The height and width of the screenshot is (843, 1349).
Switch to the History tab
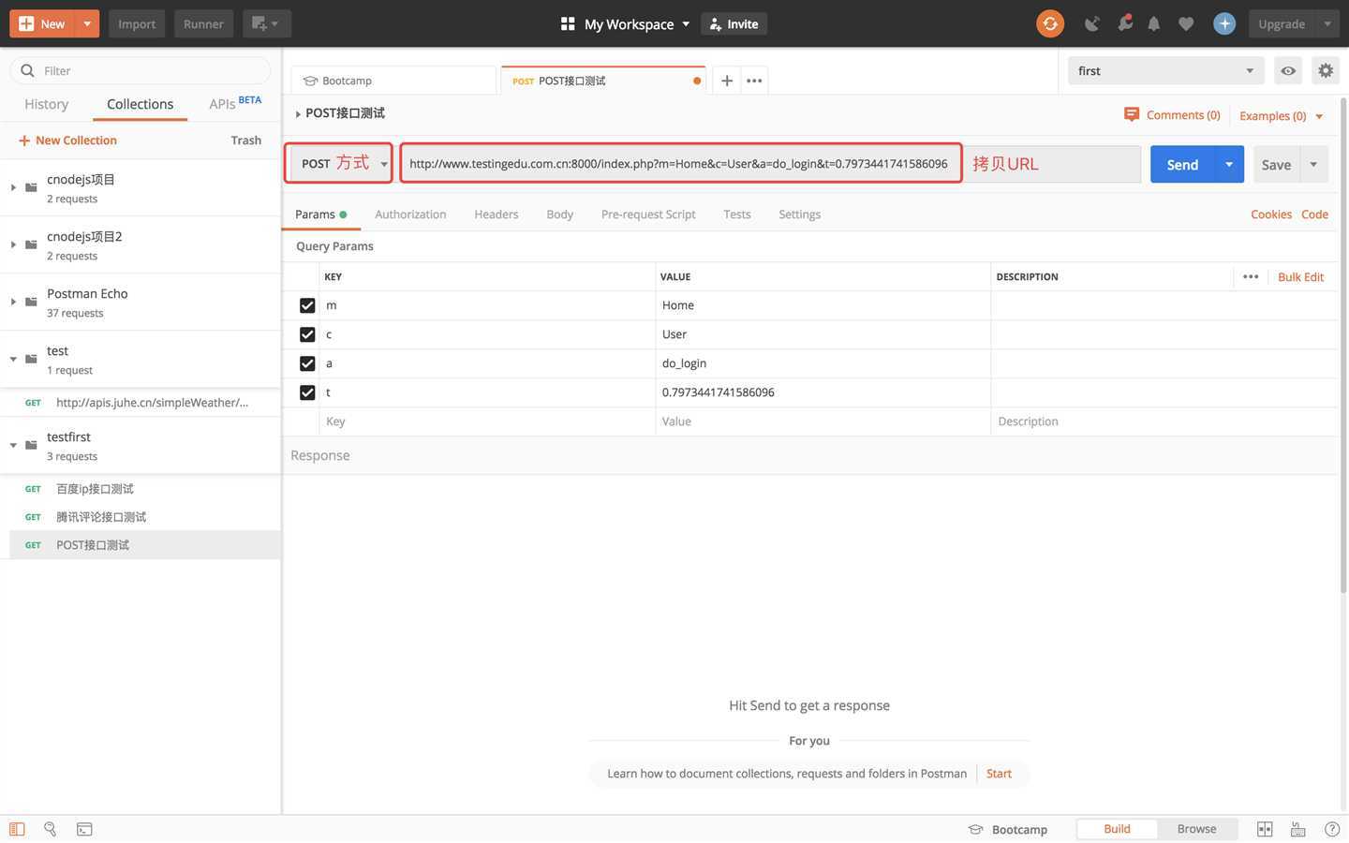click(47, 104)
